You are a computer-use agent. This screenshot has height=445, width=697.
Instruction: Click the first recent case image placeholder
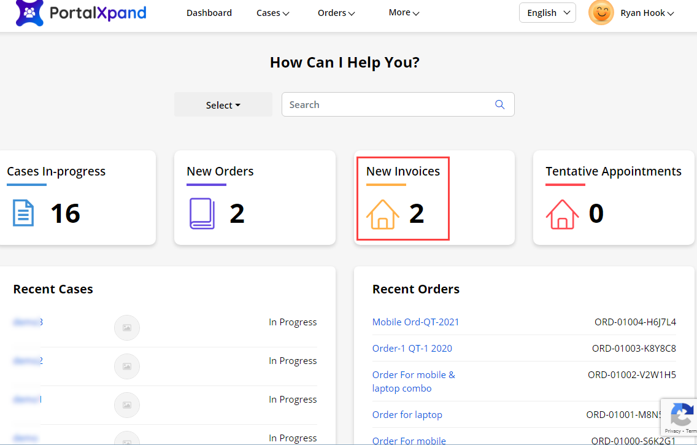pos(127,328)
